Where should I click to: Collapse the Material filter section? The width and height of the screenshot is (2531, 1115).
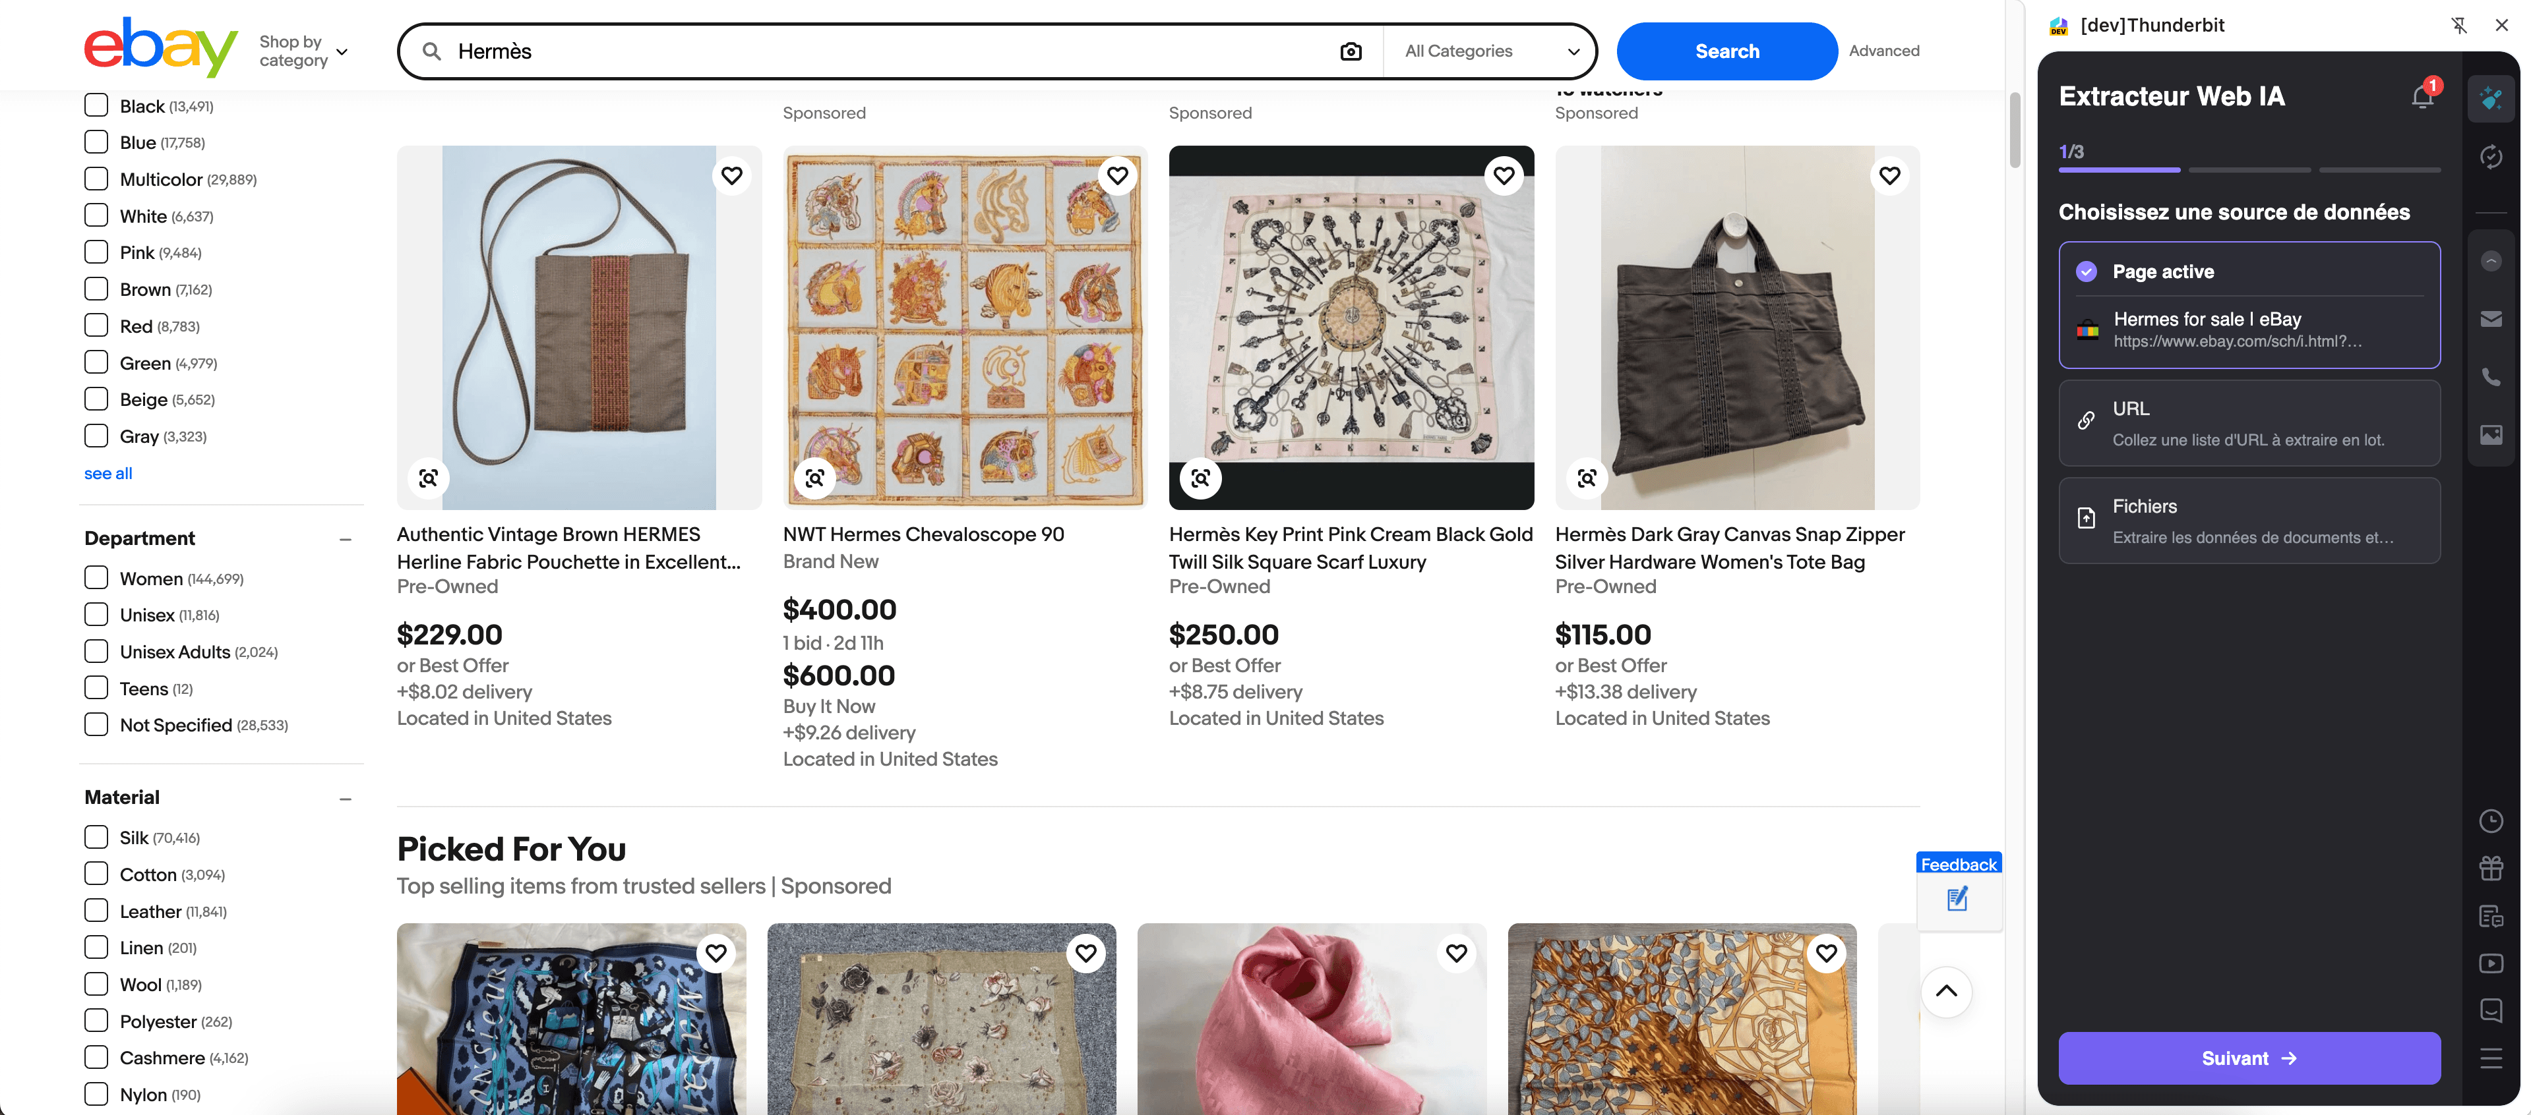(x=346, y=798)
